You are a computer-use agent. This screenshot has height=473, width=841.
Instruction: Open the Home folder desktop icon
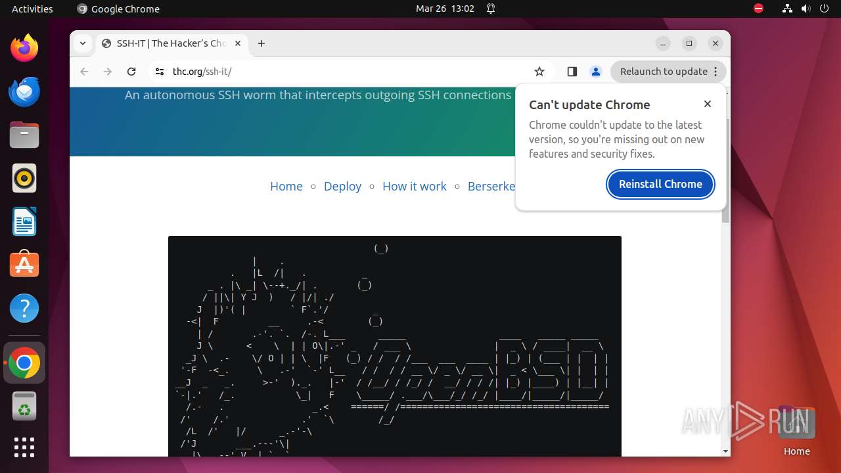796,431
